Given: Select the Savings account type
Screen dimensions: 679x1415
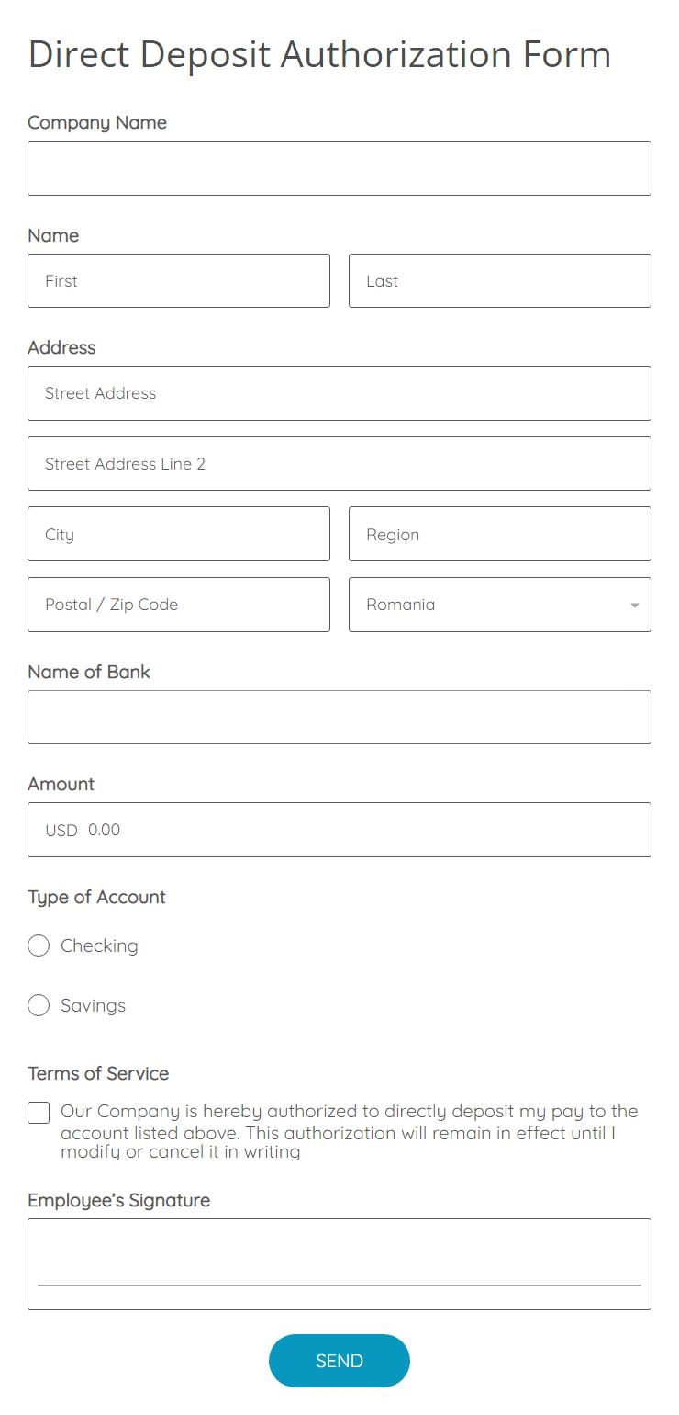Looking at the screenshot, I should pos(39,1005).
